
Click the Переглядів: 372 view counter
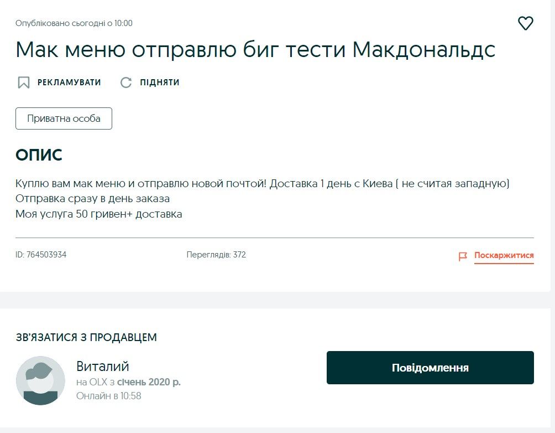click(216, 255)
